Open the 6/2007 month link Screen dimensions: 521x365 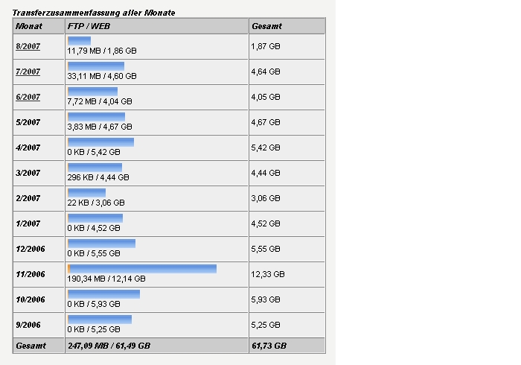(x=28, y=97)
